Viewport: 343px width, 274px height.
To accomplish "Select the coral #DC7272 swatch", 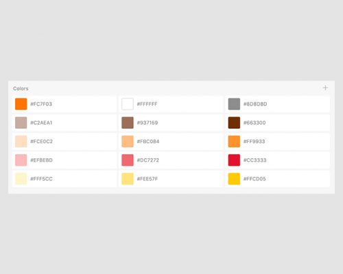I will point(128,160).
